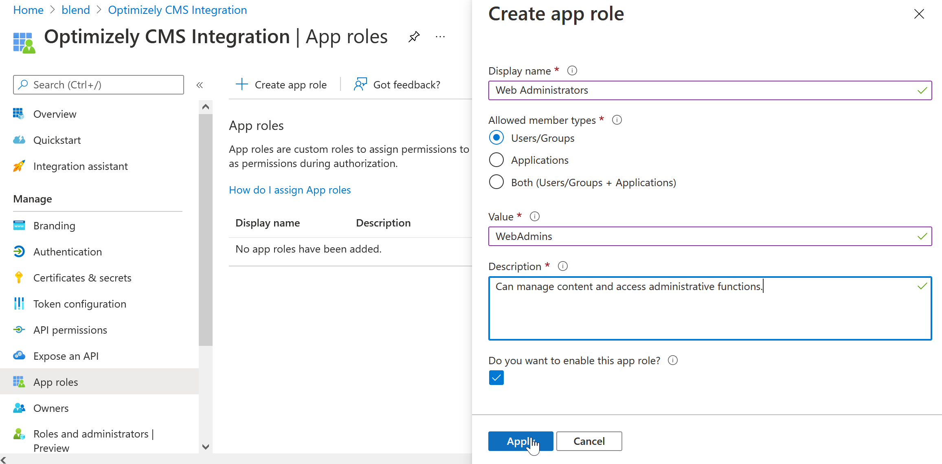
Task: Click API permissions text label
Action: pos(70,330)
